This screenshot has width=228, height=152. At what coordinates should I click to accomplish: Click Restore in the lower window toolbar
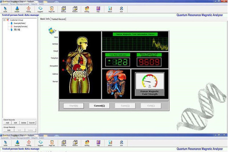[x=75, y=143]
